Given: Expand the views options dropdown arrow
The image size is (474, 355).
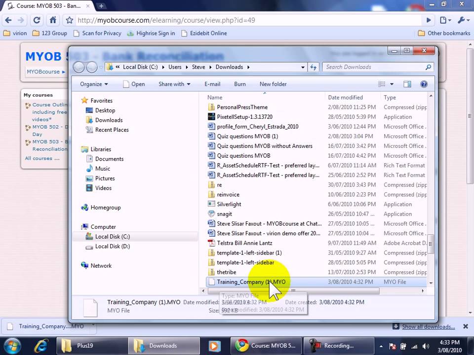Looking at the screenshot, I should click(392, 84).
